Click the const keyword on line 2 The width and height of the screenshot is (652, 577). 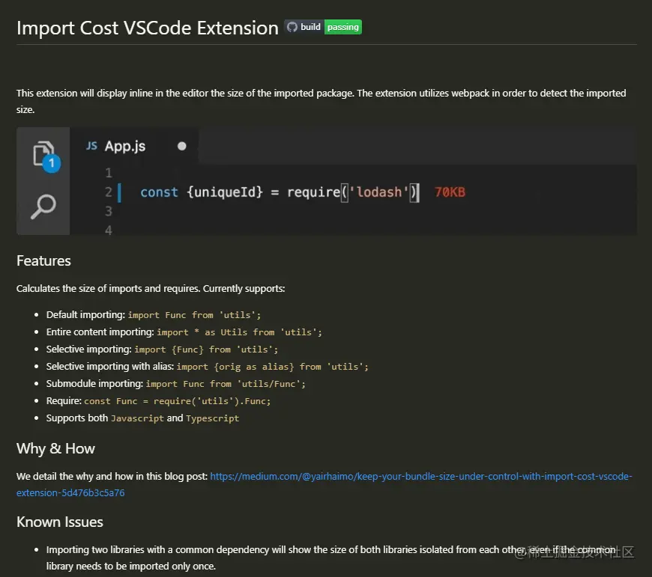point(160,192)
